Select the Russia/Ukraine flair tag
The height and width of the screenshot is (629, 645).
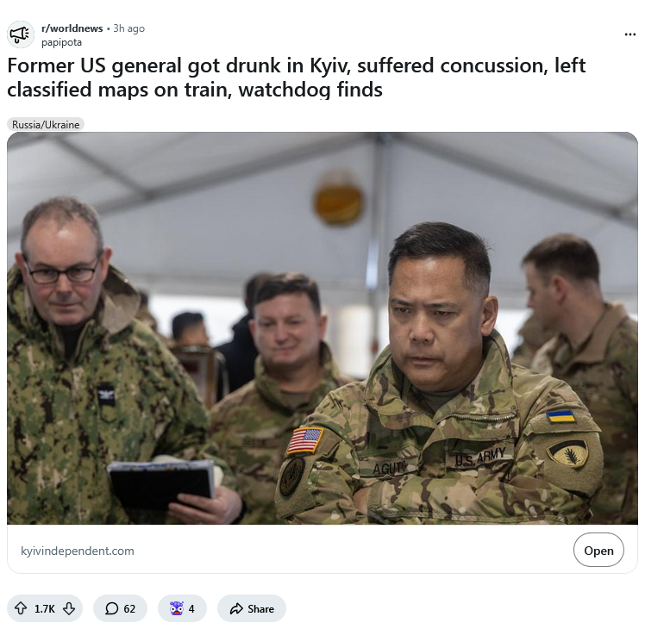pos(46,125)
